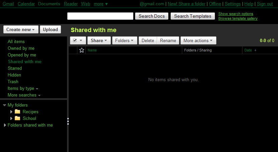Screen dimensions: 278x152
Task: Open Show search options link
Action: pos(236,14)
